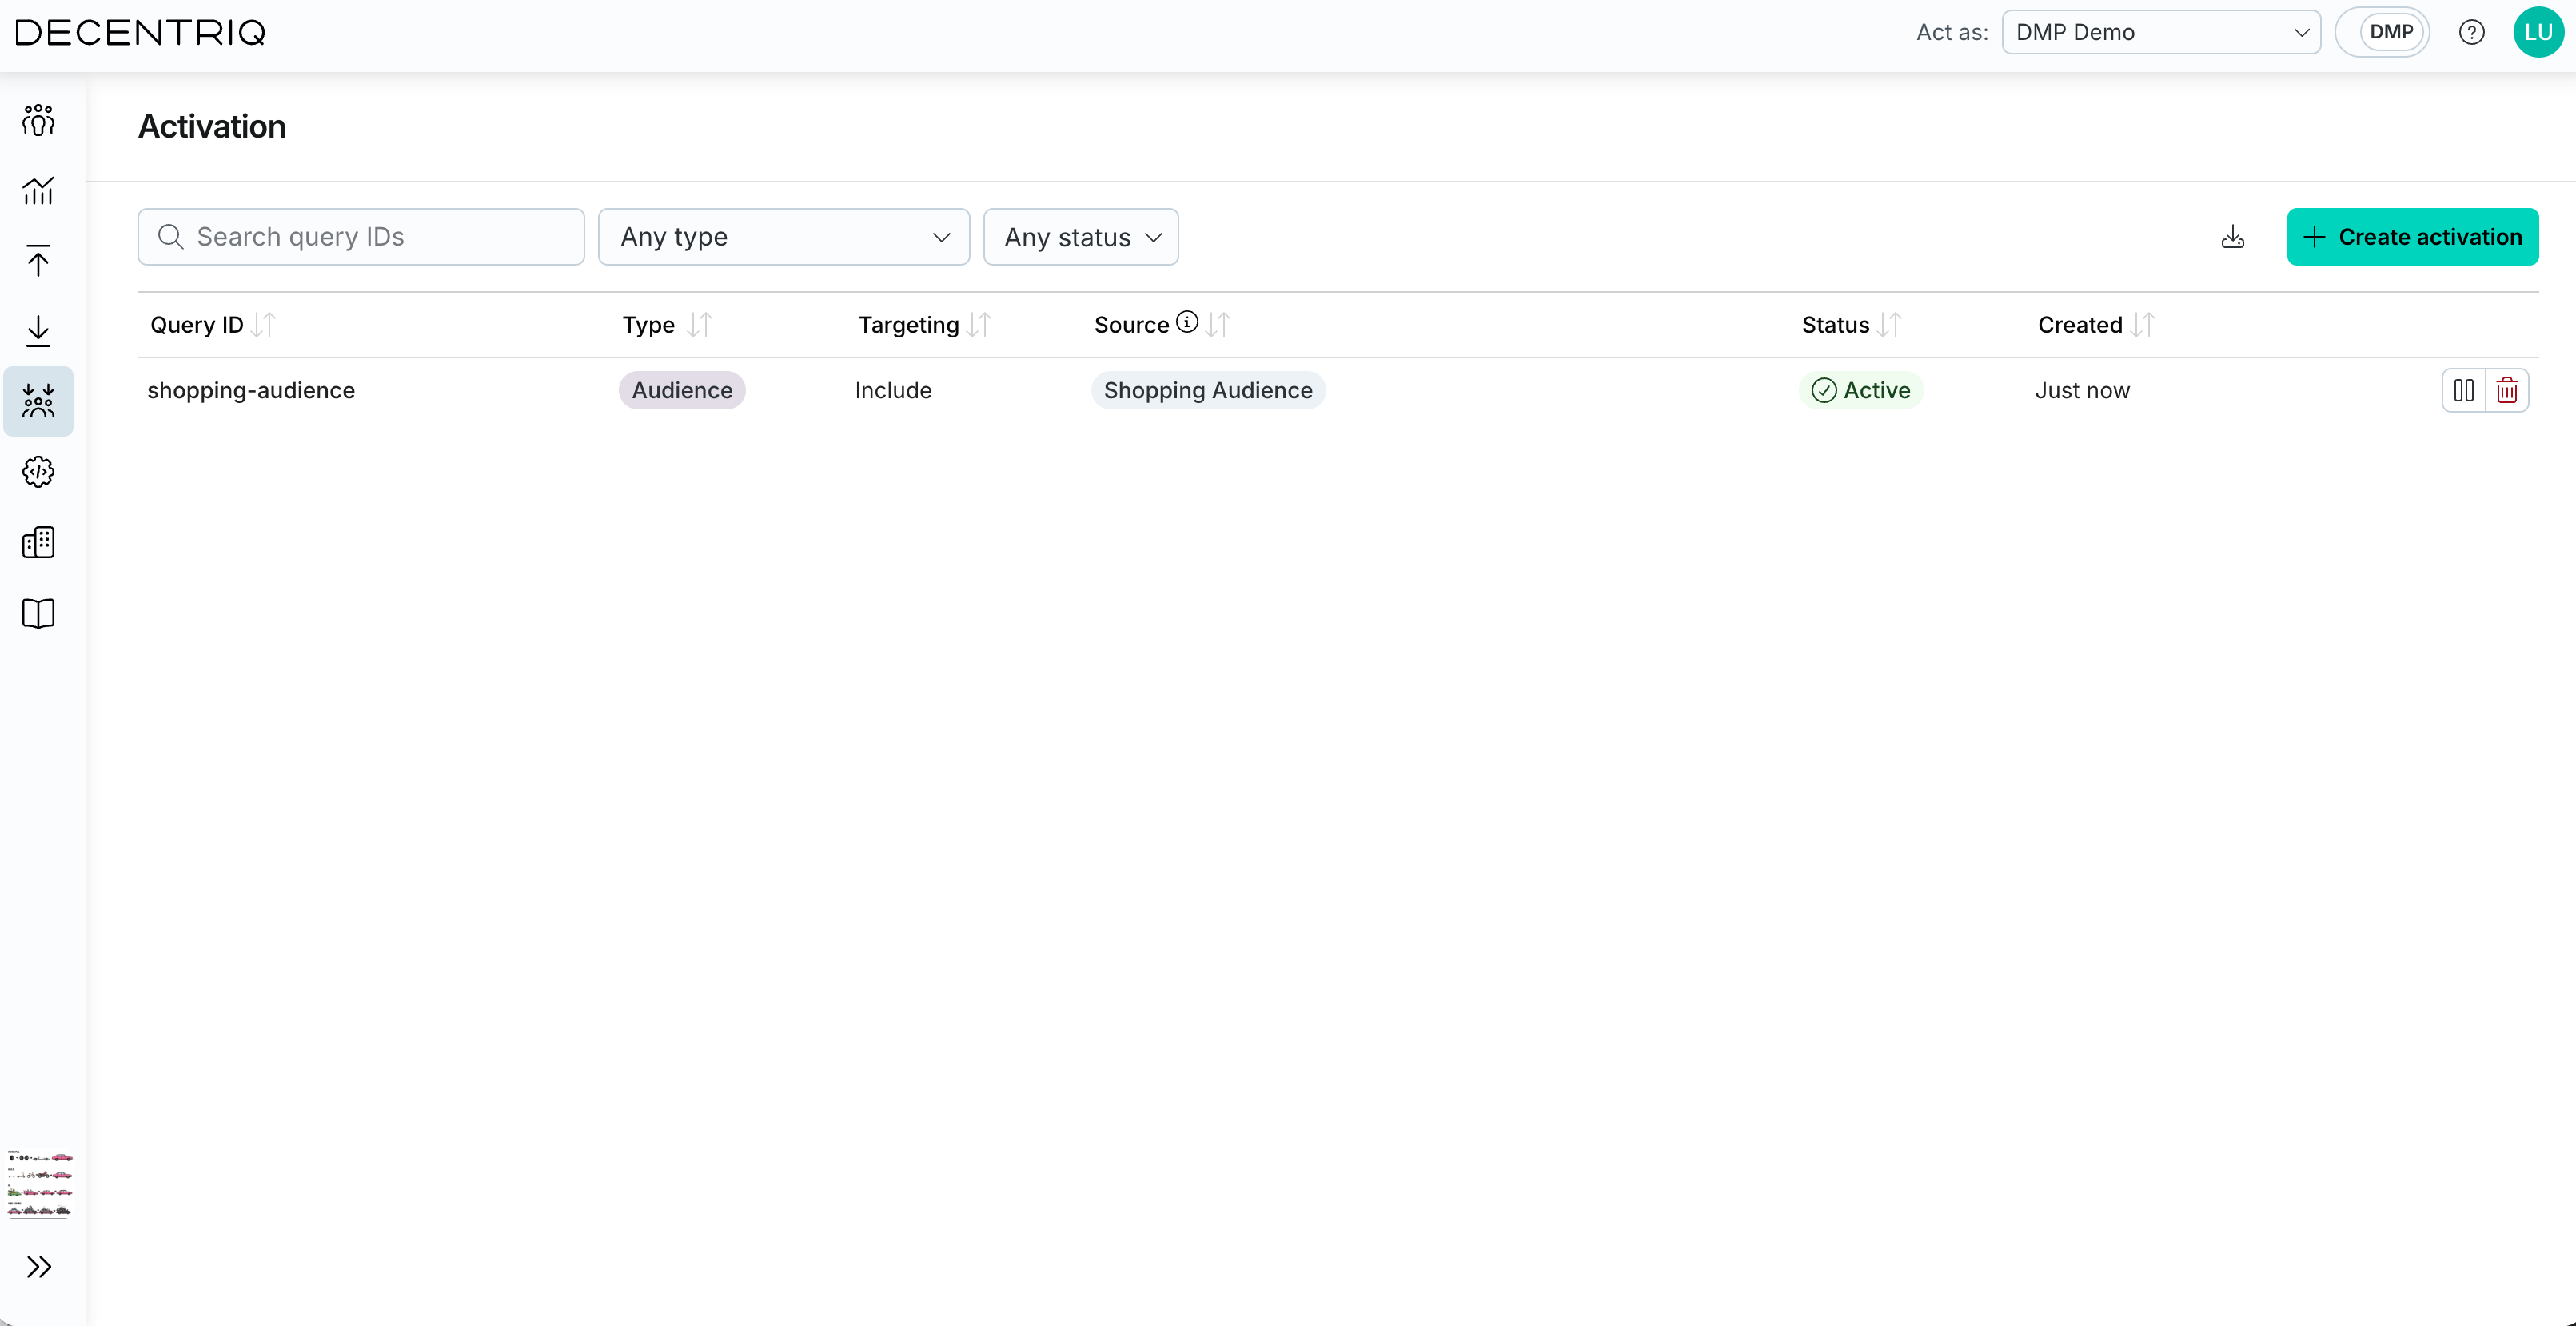Sort by Targeting column
This screenshot has width=2576, height=1326.
(980, 325)
